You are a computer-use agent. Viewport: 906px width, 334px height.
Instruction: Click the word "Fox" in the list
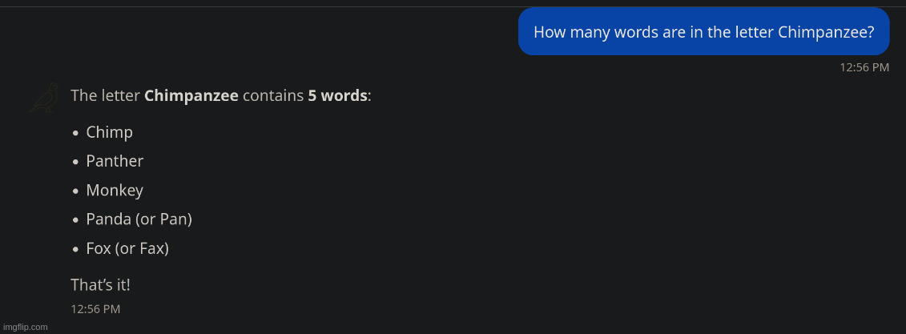click(99, 248)
